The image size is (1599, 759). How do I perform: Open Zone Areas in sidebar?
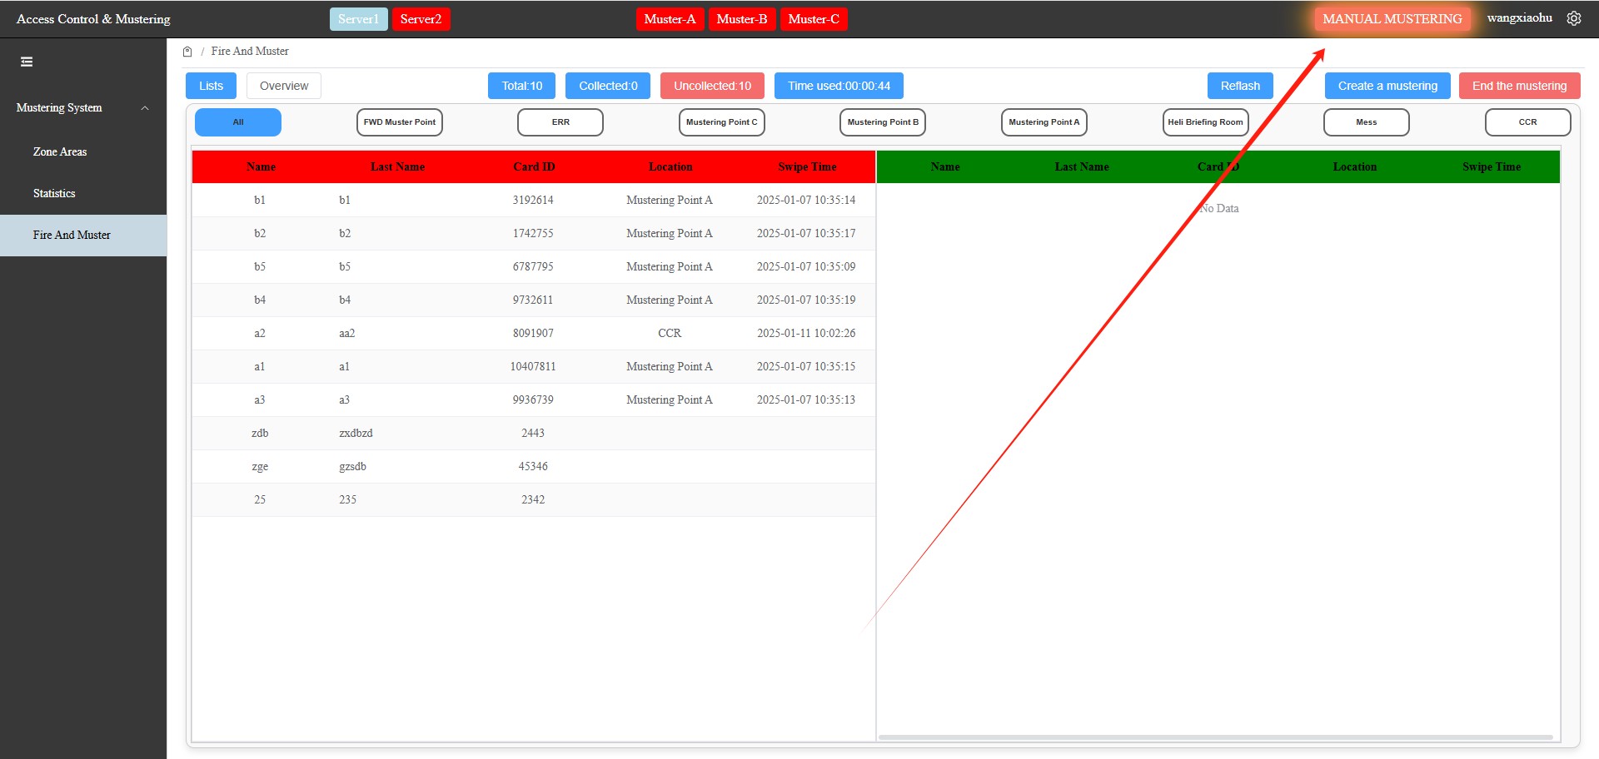[60, 152]
